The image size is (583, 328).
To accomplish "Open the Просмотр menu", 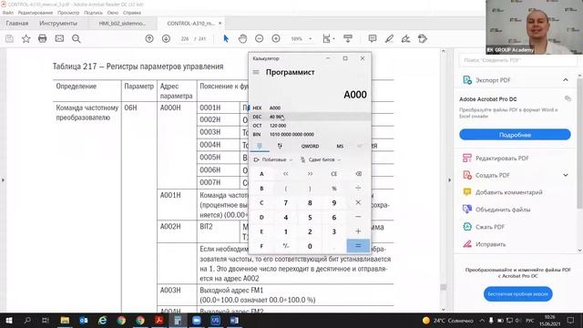I will tap(68, 13).
